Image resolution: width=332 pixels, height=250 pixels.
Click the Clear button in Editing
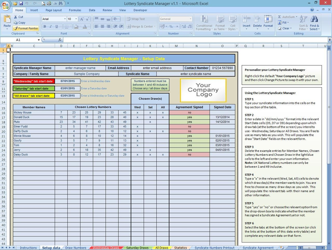point(285,28)
